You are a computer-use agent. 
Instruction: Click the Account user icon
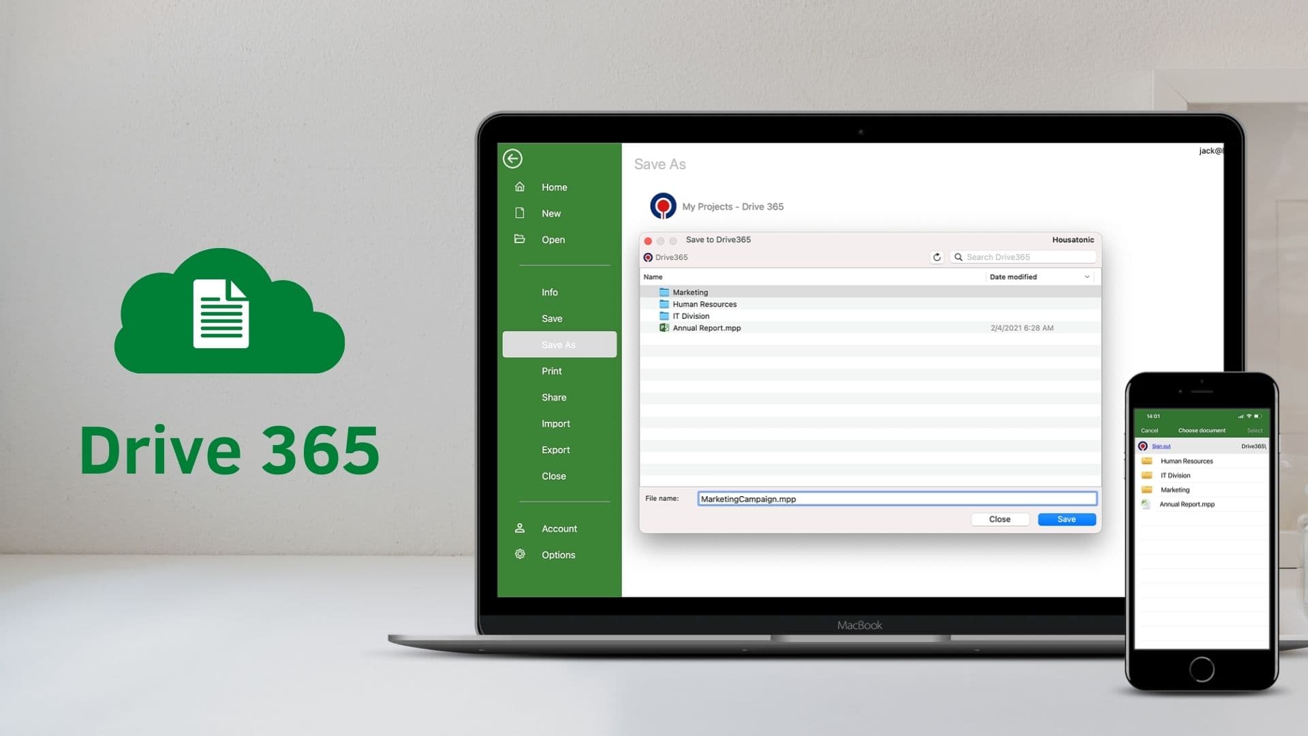click(x=519, y=527)
